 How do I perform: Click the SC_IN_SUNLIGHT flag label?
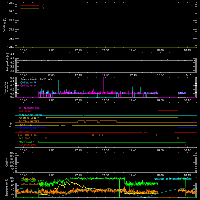(29, 118)
